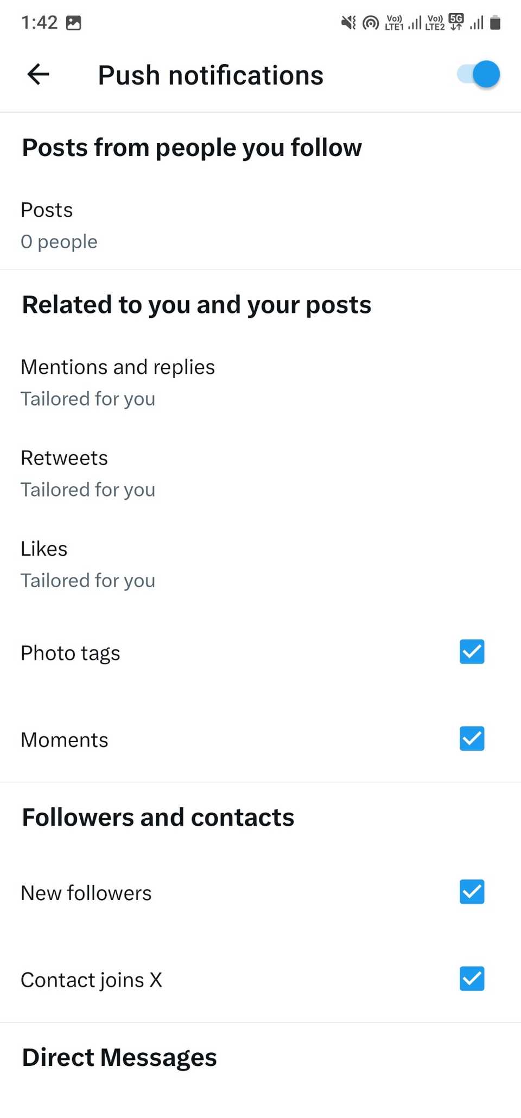Screen dimensions: 521x1118
Task: Disable Moments notifications
Action: pyautogui.click(x=471, y=739)
